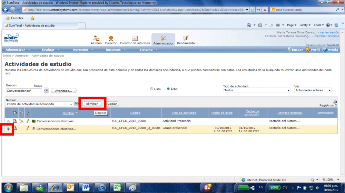
Task: Open Word from the taskbar
Action: pyautogui.click(x=86, y=188)
